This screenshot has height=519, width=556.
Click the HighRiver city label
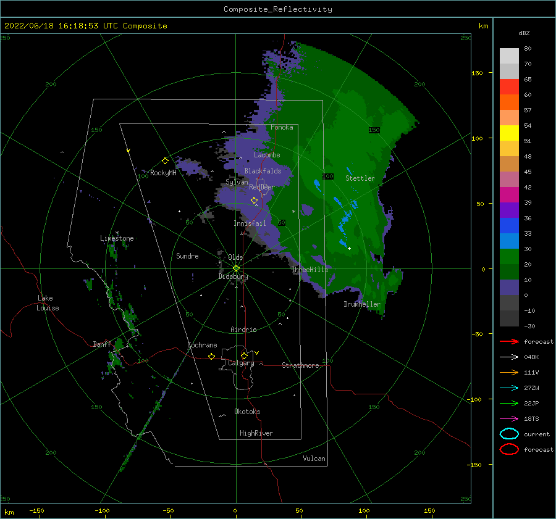tap(256, 433)
